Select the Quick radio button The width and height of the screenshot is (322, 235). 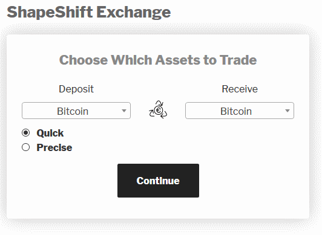coord(25,133)
